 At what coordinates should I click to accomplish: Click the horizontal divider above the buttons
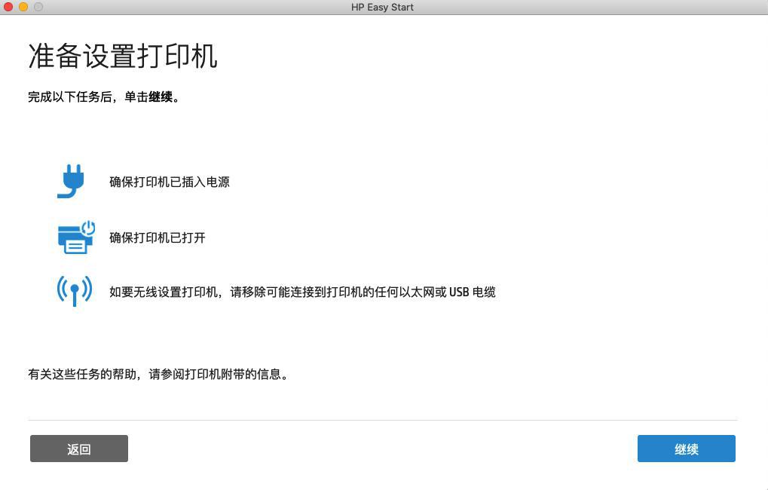(x=383, y=420)
